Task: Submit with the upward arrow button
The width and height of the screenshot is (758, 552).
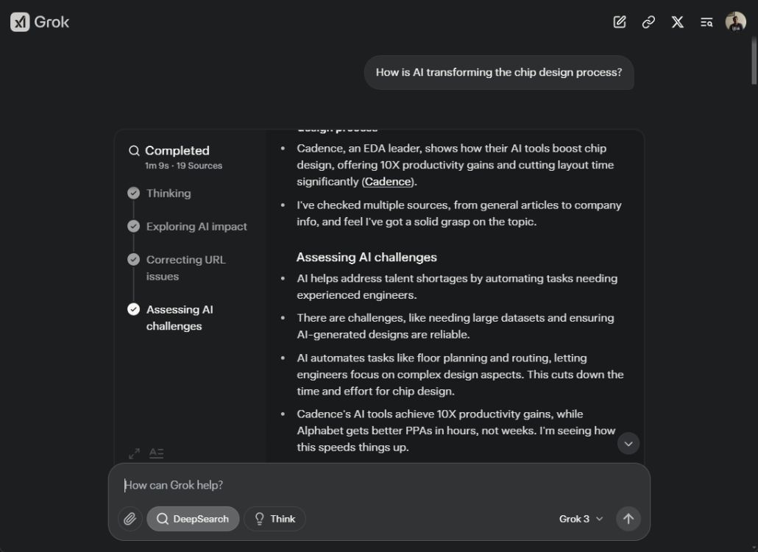Action: [628, 518]
